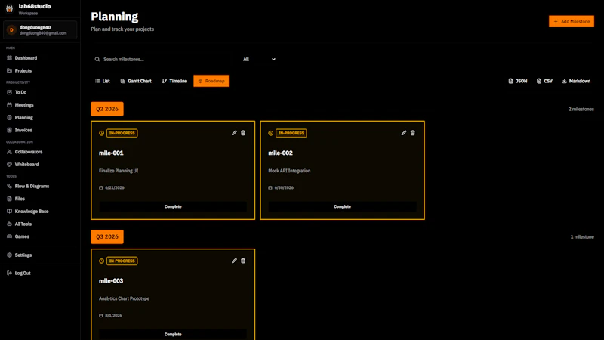Viewport: 604px width, 340px height.
Task: Click the calendar icon beside 6/21/2026
Action: [x=101, y=187]
